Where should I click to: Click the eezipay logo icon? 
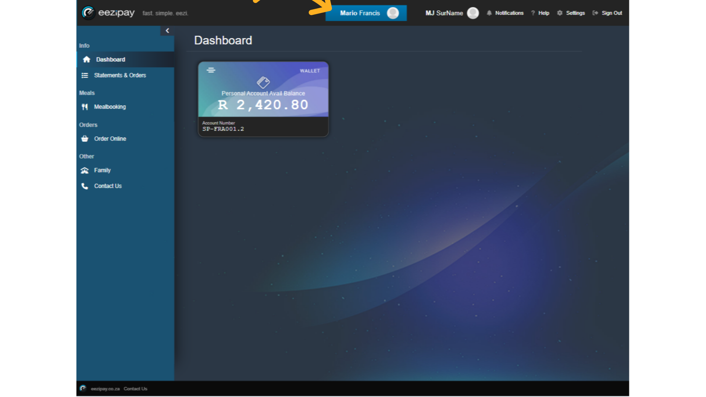[88, 13]
